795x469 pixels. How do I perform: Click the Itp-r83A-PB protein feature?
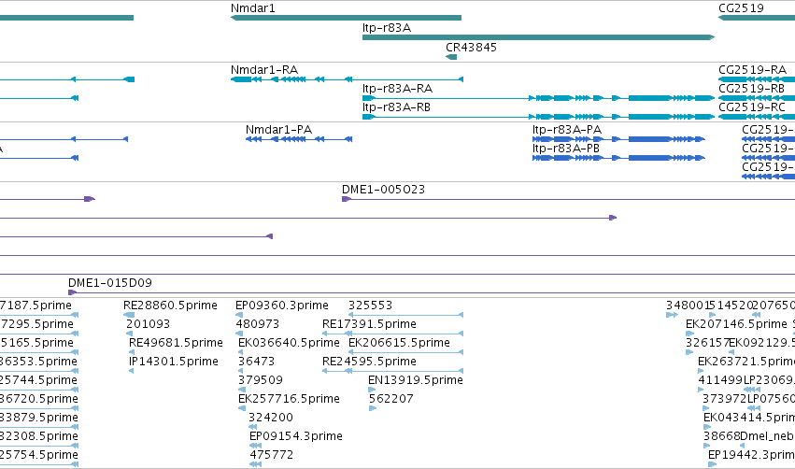(618, 158)
